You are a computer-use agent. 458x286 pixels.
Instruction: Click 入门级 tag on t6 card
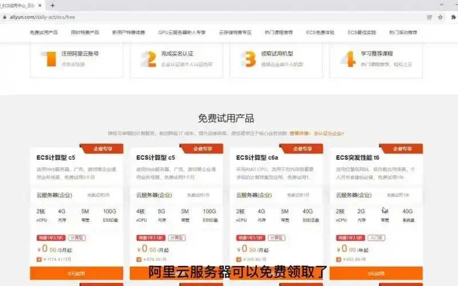pos(376,238)
